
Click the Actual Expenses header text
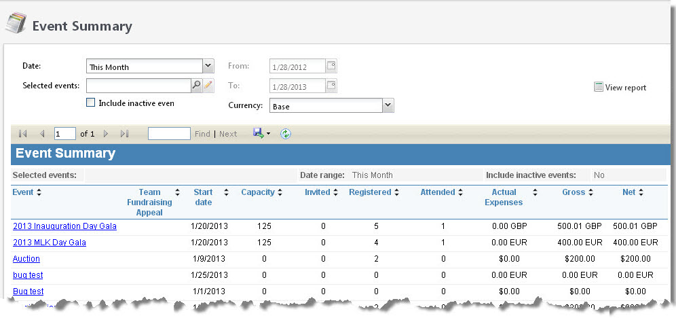tap(504, 197)
